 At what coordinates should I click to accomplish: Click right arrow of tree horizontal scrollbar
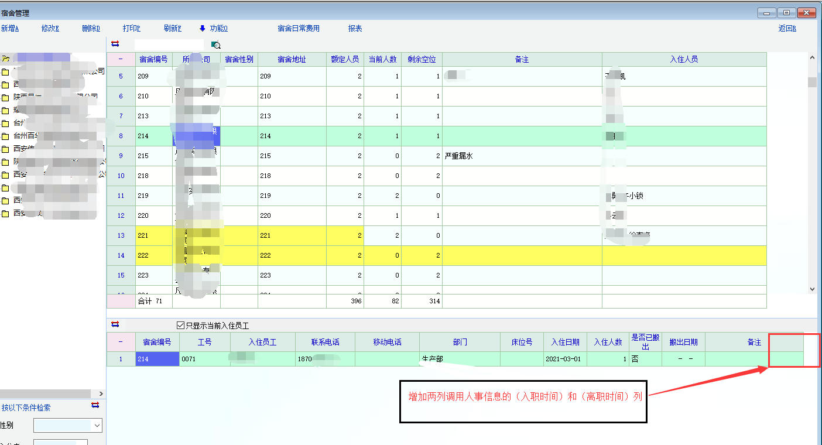pyautogui.click(x=101, y=394)
